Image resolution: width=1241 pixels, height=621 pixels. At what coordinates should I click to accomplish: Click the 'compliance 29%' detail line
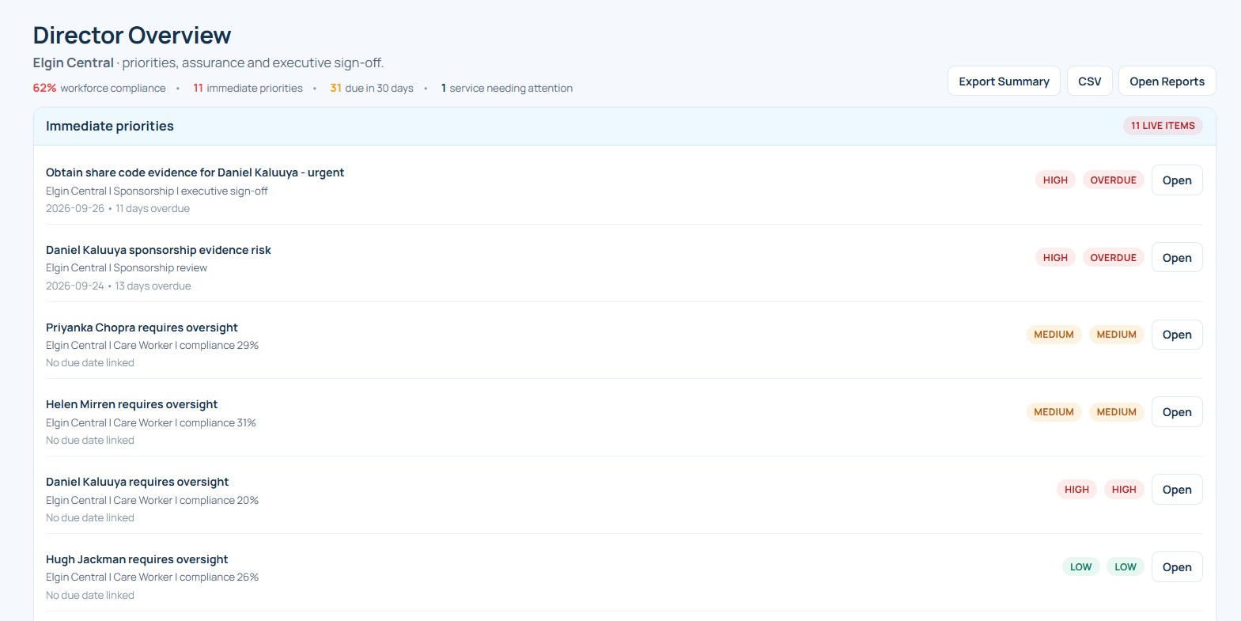click(152, 346)
